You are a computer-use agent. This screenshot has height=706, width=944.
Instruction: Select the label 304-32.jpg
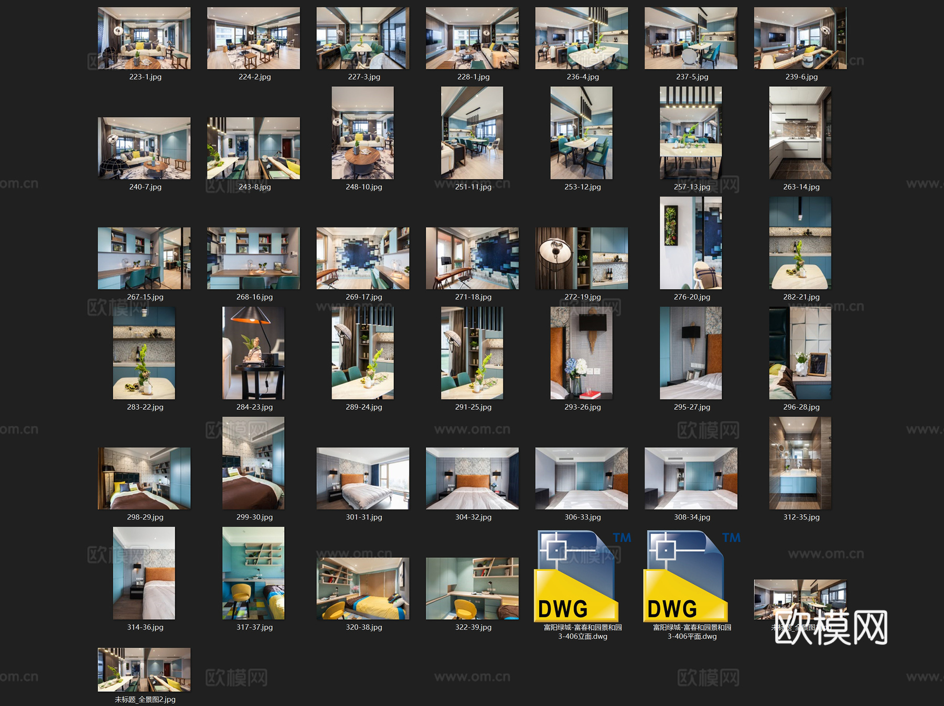click(473, 517)
